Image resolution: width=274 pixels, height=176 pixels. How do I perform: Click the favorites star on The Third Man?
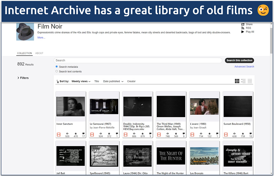[176, 134]
